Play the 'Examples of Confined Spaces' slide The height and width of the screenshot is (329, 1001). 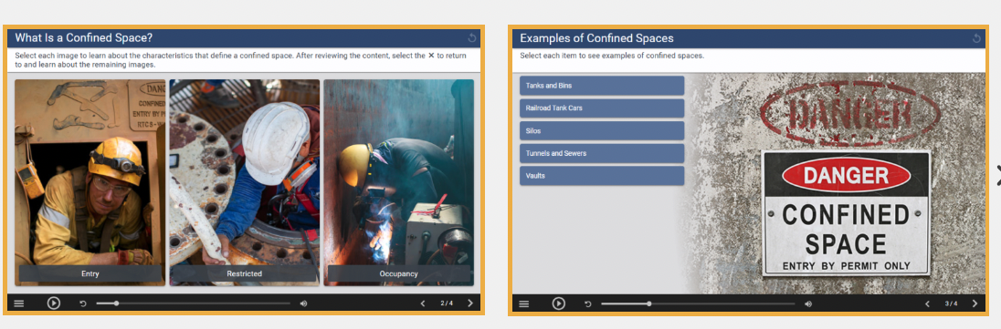tap(559, 303)
